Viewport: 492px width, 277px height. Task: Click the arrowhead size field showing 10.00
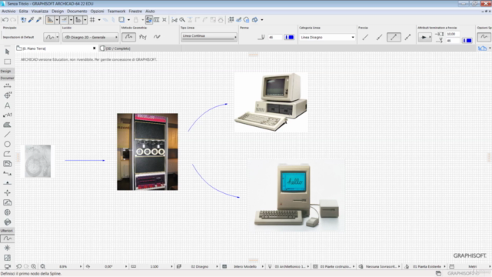[x=453, y=34]
